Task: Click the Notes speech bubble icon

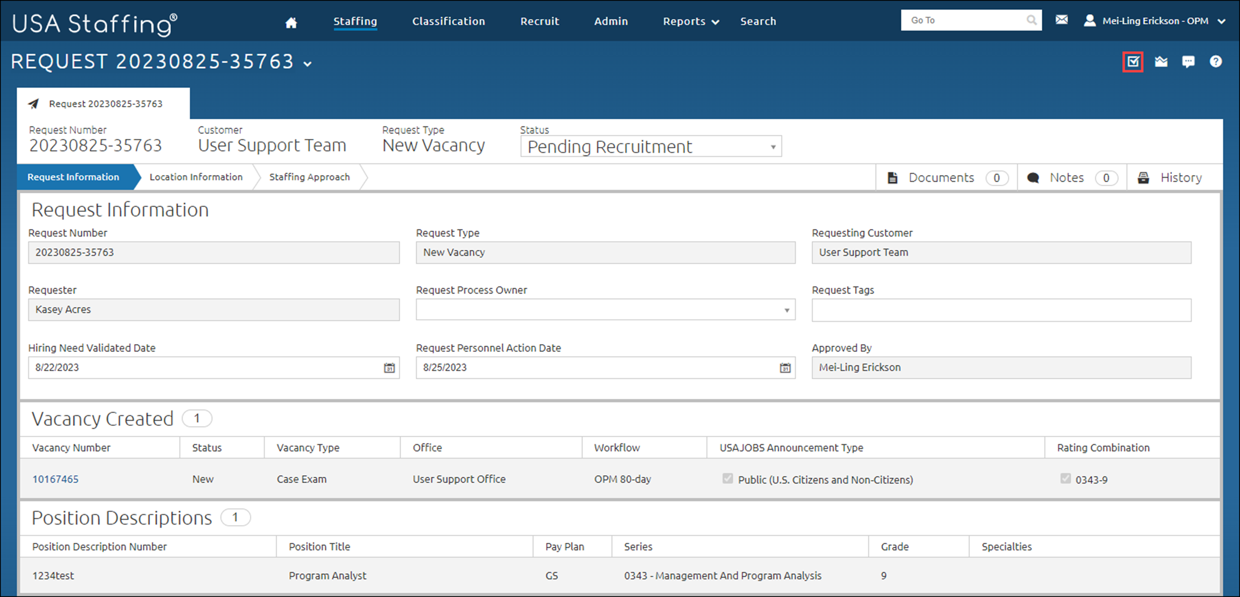Action: 1033,177
